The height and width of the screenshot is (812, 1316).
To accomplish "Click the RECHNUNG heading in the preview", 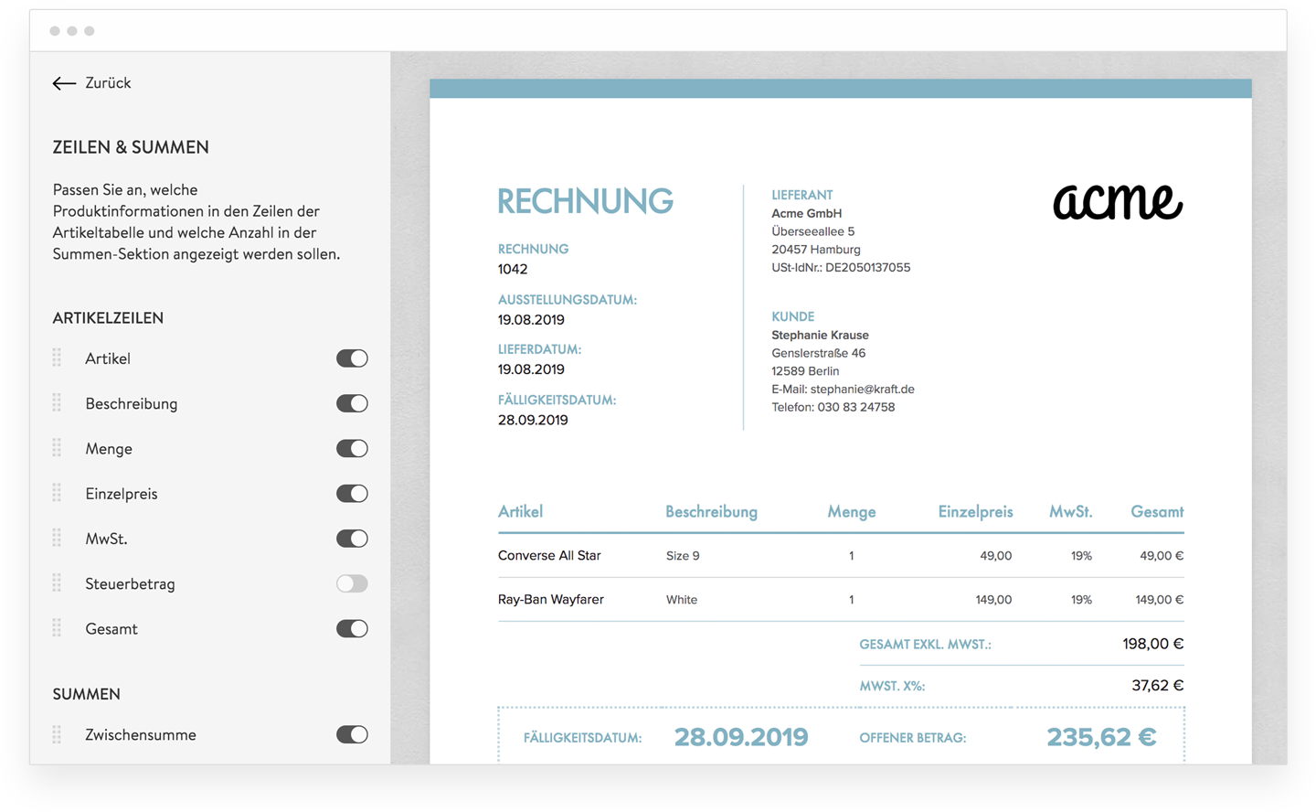I will (585, 201).
